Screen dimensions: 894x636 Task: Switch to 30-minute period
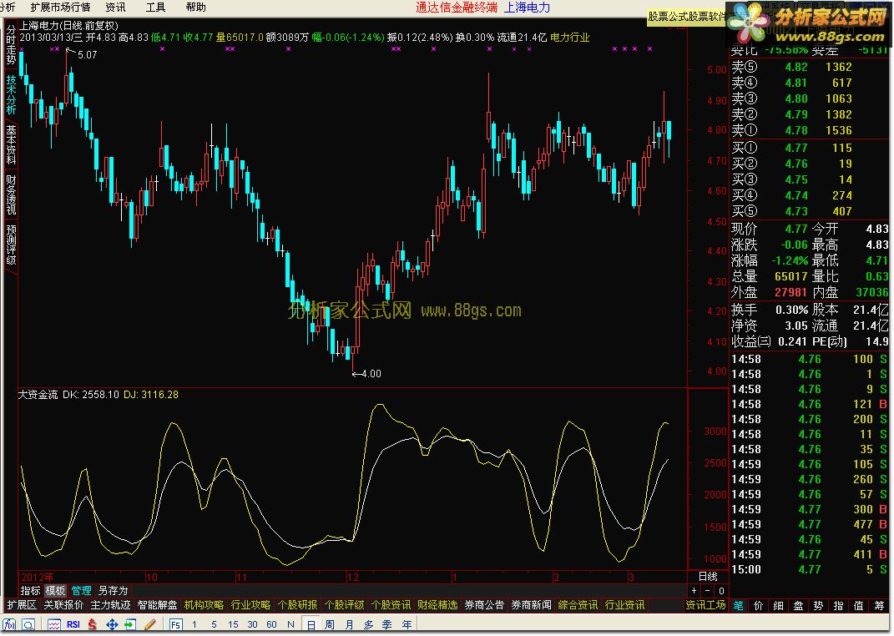(x=253, y=624)
